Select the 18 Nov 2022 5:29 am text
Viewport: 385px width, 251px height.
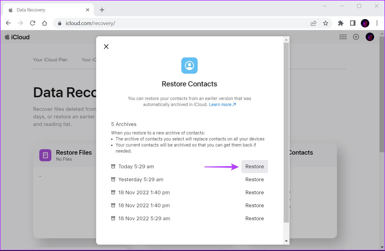click(x=144, y=218)
